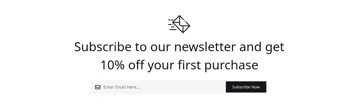Select the speed lines on the envelope icon
Viewport: 353px width, 105px height.
(172, 25)
